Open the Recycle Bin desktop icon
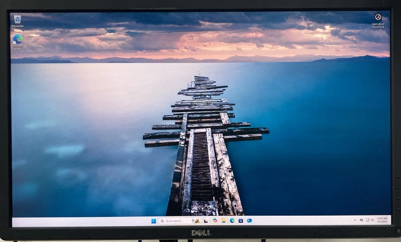Viewport: 401px width, 242px height. (x=18, y=21)
